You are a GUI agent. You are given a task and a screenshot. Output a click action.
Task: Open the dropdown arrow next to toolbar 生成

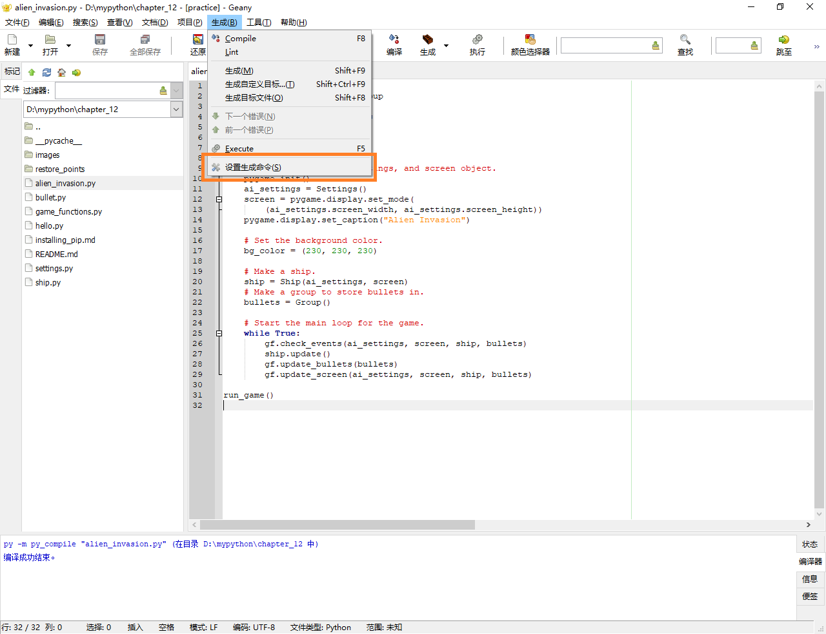tap(446, 46)
